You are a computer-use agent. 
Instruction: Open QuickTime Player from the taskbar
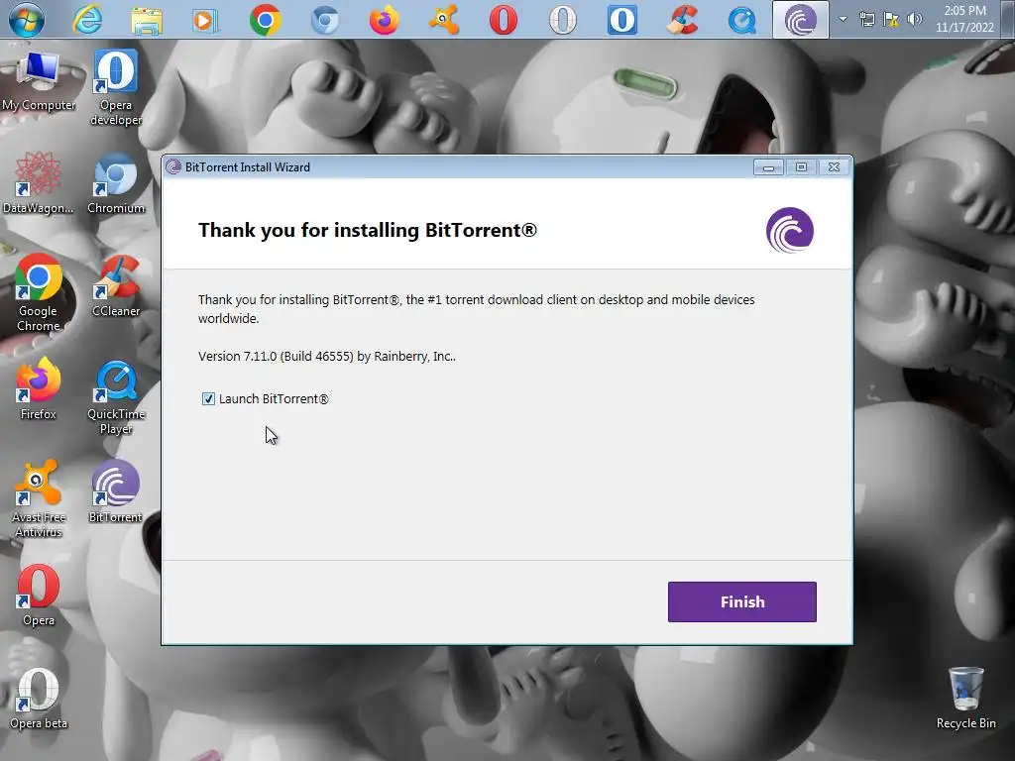click(741, 20)
